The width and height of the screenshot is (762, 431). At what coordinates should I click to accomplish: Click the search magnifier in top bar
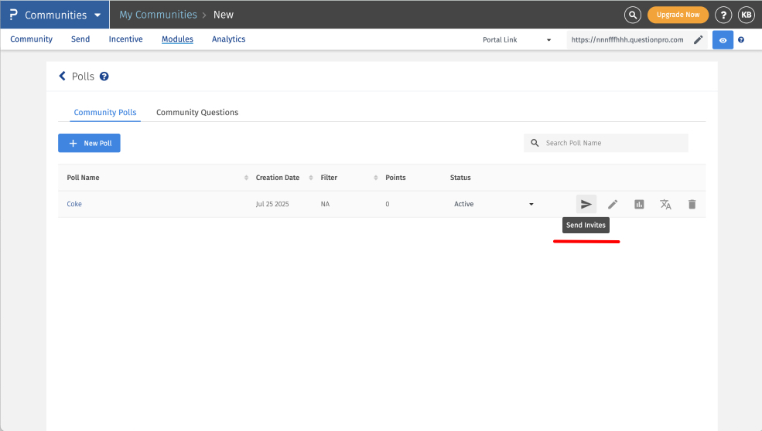coord(633,15)
